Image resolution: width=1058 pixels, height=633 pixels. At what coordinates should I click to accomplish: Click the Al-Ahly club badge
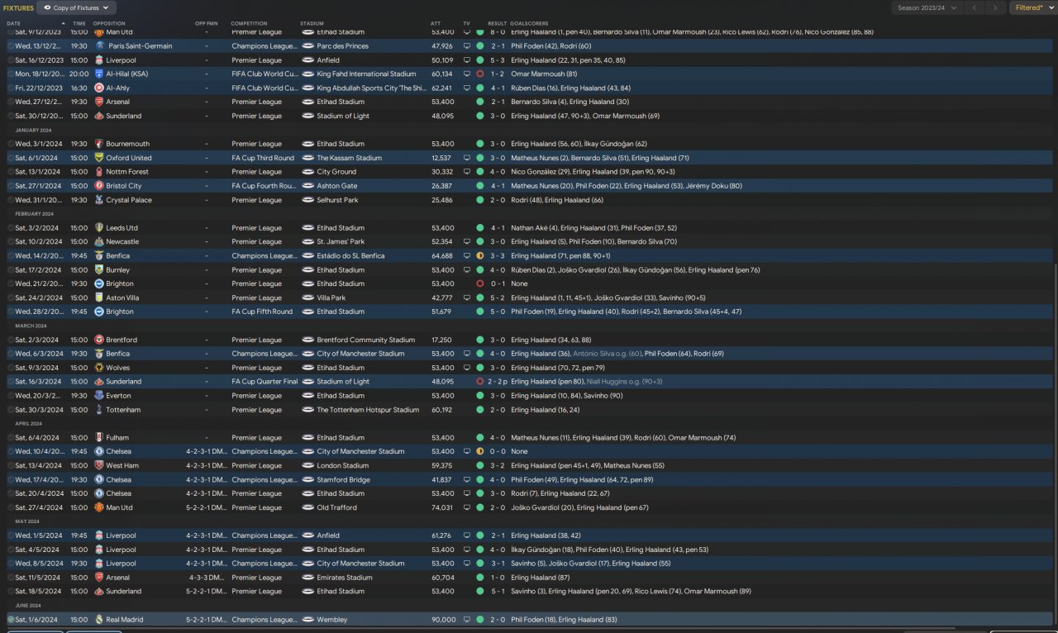[99, 88]
